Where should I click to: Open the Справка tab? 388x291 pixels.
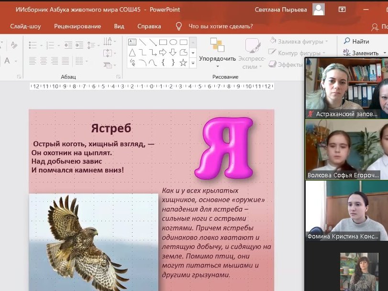click(149, 26)
